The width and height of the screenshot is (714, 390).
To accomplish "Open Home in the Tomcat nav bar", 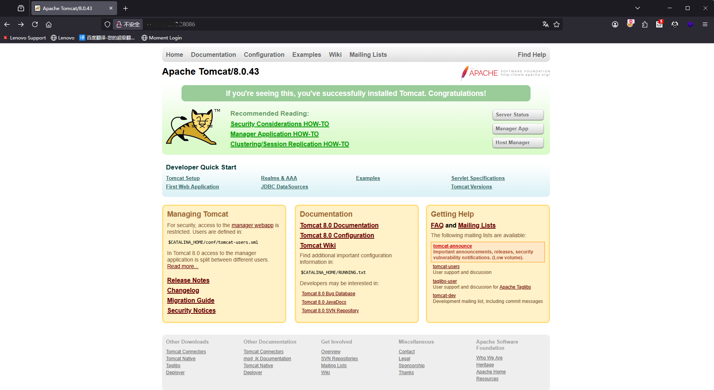I will (175, 55).
